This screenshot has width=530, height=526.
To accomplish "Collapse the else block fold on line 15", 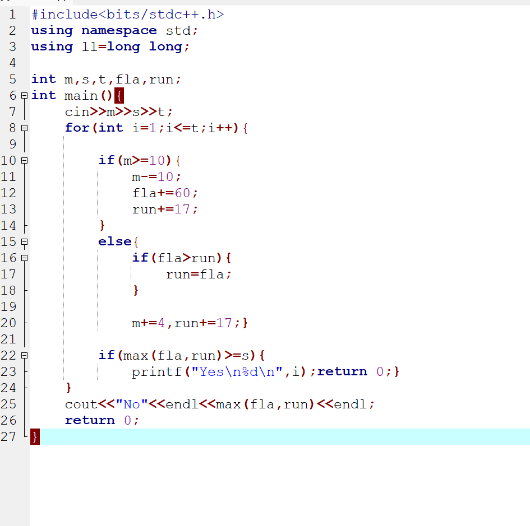I will point(24,242).
